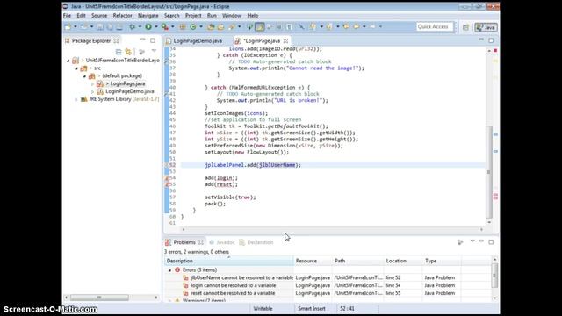Open the Edit menu
562x316 pixels.
(81, 16)
